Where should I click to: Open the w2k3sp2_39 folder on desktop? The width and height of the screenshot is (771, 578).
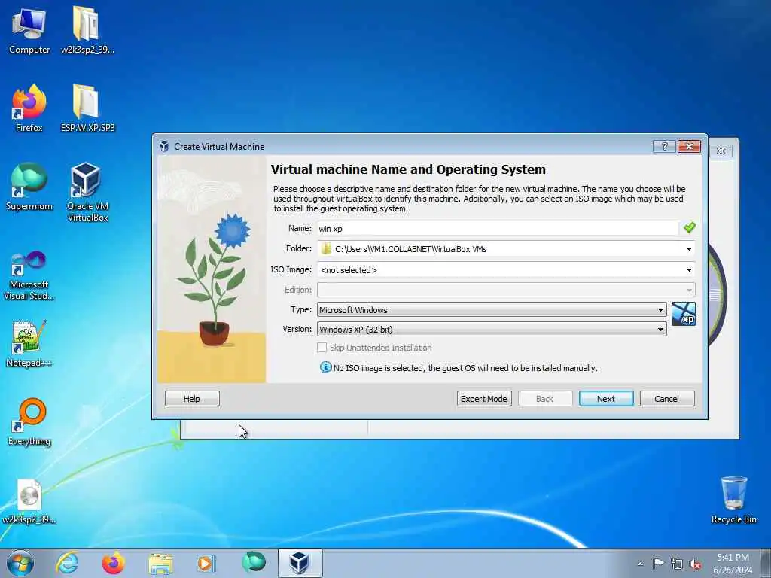pos(87,30)
